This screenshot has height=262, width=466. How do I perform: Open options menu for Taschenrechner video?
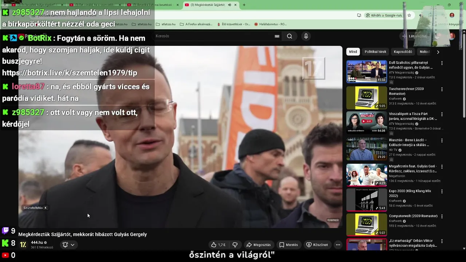442,89
